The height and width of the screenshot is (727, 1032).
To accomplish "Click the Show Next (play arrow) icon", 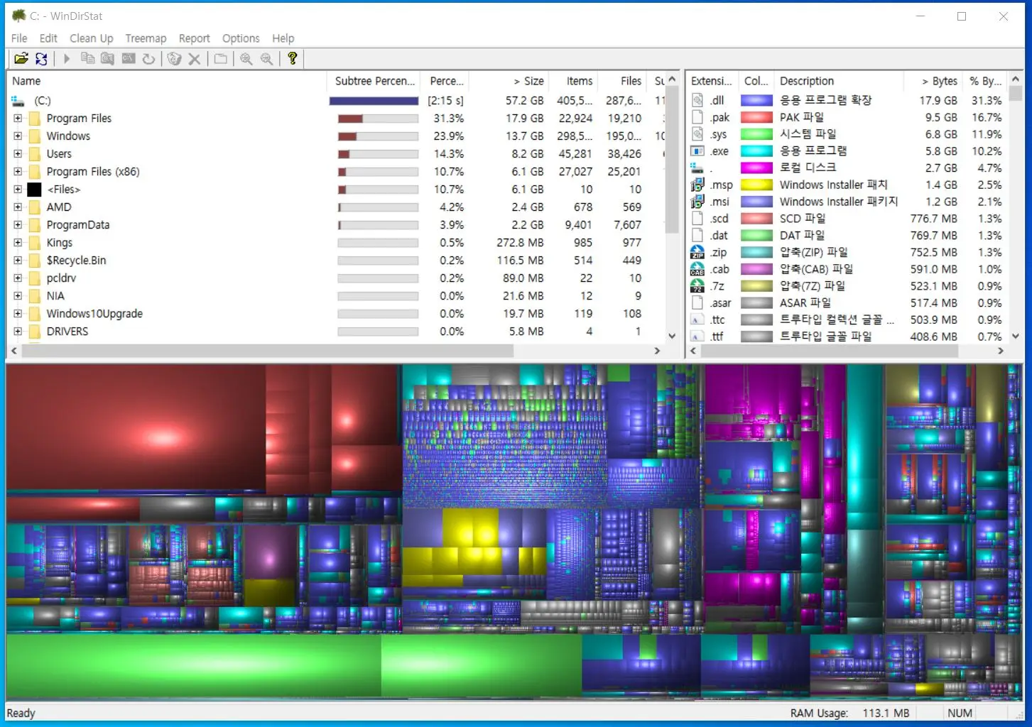I will [67, 59].
